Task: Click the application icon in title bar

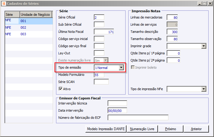Action: 4,3
